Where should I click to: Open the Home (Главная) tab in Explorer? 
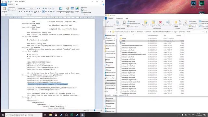[x=110, y=18]
